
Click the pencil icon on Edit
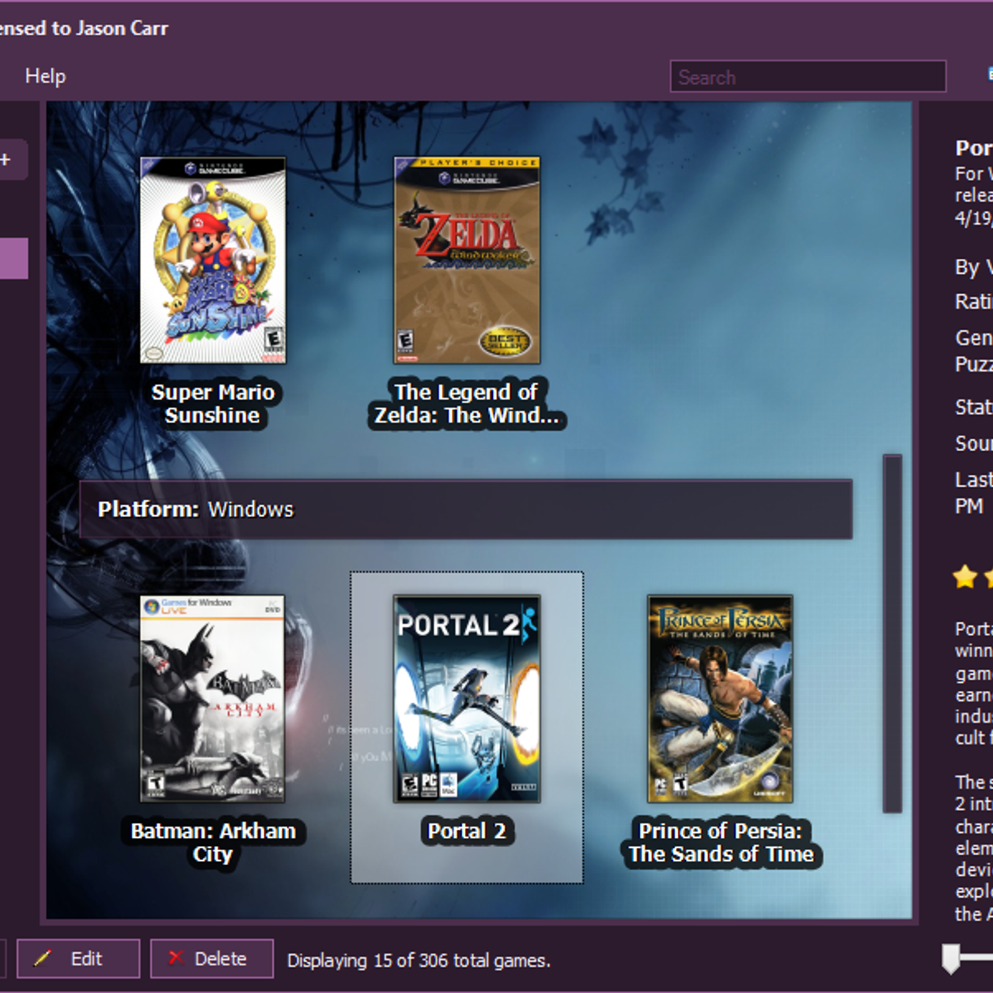pyautogui.click(x=42, y=958)
